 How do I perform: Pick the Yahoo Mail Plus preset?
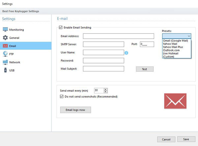click(173, 47)
